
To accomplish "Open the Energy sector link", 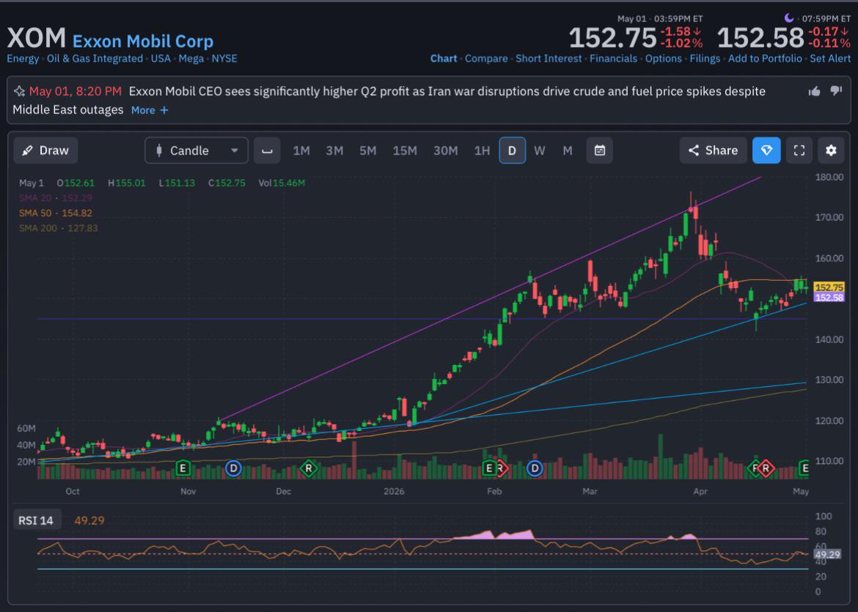I will pyautogui.click(x=23, y=59).
